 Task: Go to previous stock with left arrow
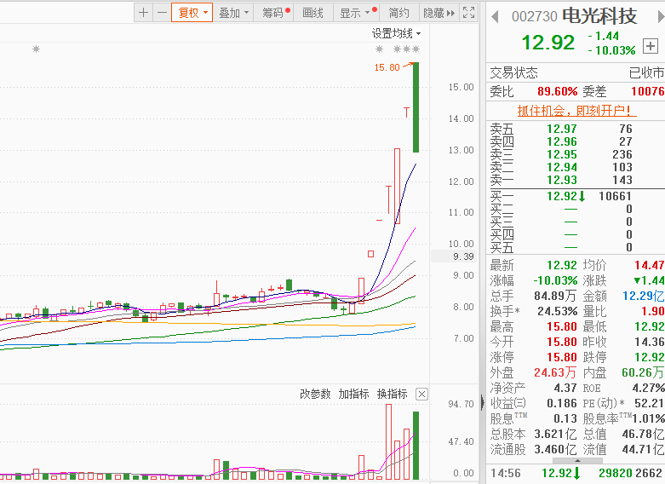(x=495, y=17)
